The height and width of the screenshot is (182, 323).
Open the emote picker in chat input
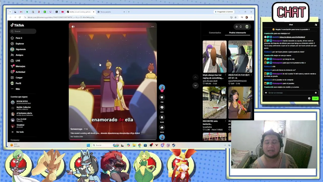point(316,93)
